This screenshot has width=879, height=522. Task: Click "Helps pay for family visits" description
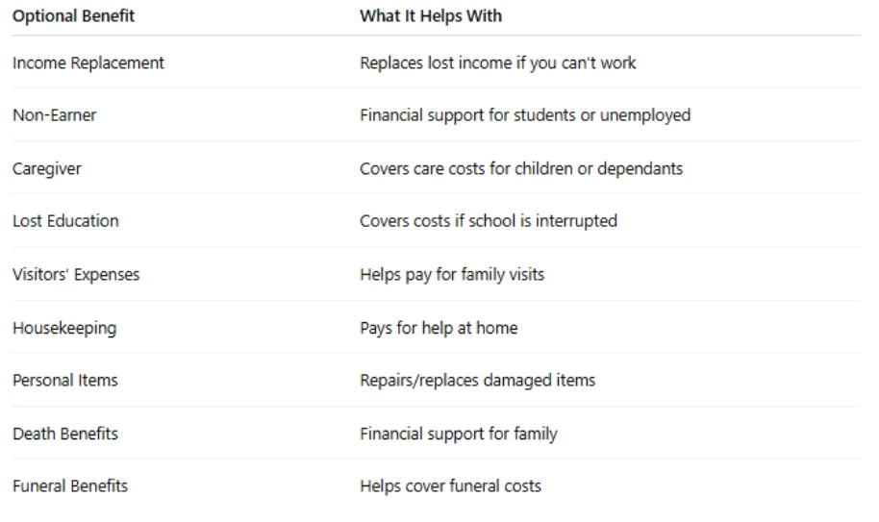452,275
